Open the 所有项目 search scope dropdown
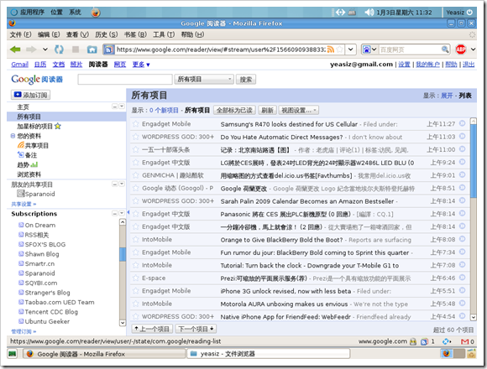Screen dimensions: 487x369 (x=204, y=80)
